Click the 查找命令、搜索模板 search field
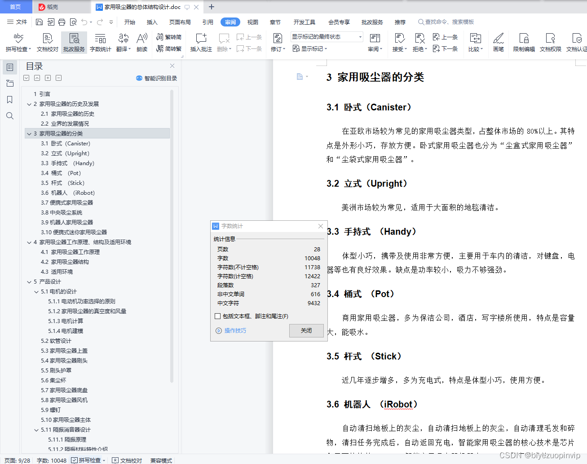This screenshot has height=464, width=587. pos(446,22)
